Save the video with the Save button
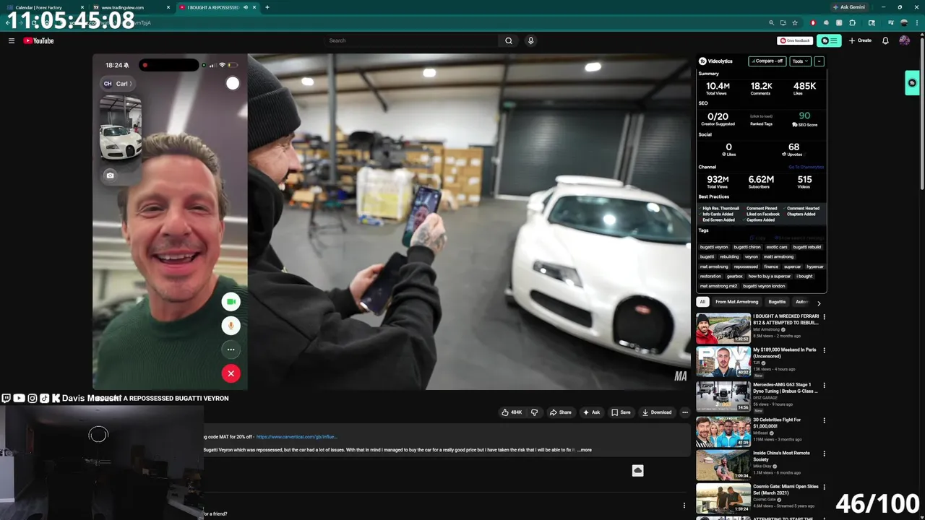Screen dimensions: 925x520 [x=621, y=412]
